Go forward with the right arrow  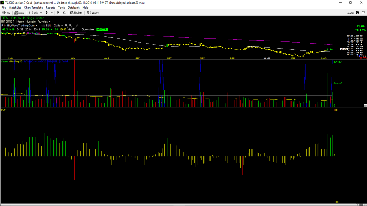(47, 13)
